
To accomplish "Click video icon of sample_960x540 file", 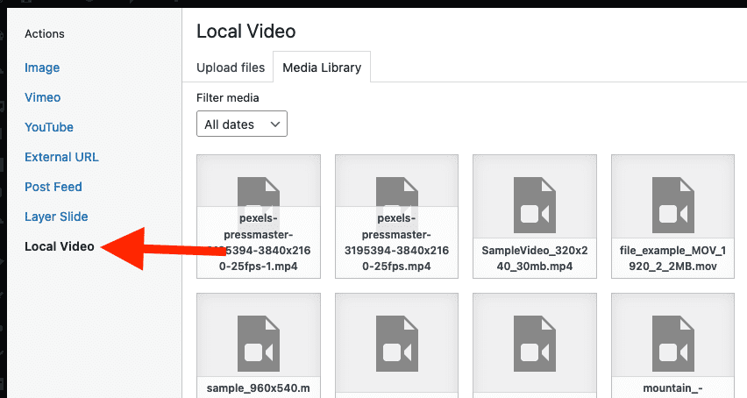I will (x=259, y=344).
